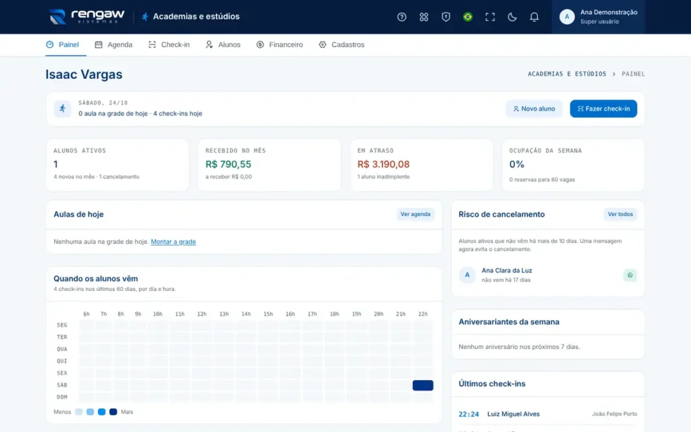Click the Painel breadcrumb text

coord(633,74)
